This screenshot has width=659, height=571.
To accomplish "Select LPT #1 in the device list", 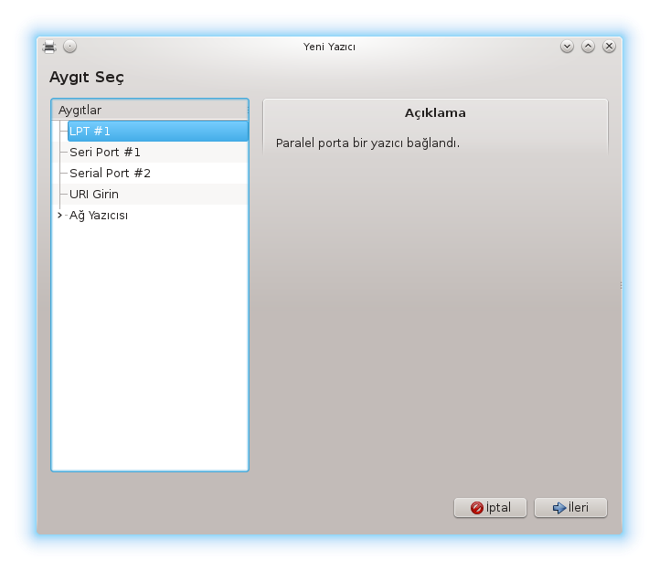I will coord(157,131).
